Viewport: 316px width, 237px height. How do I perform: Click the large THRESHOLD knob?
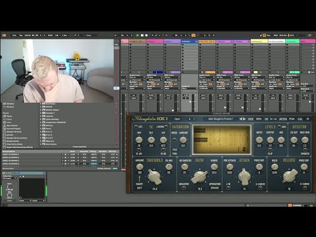[155, 176]
